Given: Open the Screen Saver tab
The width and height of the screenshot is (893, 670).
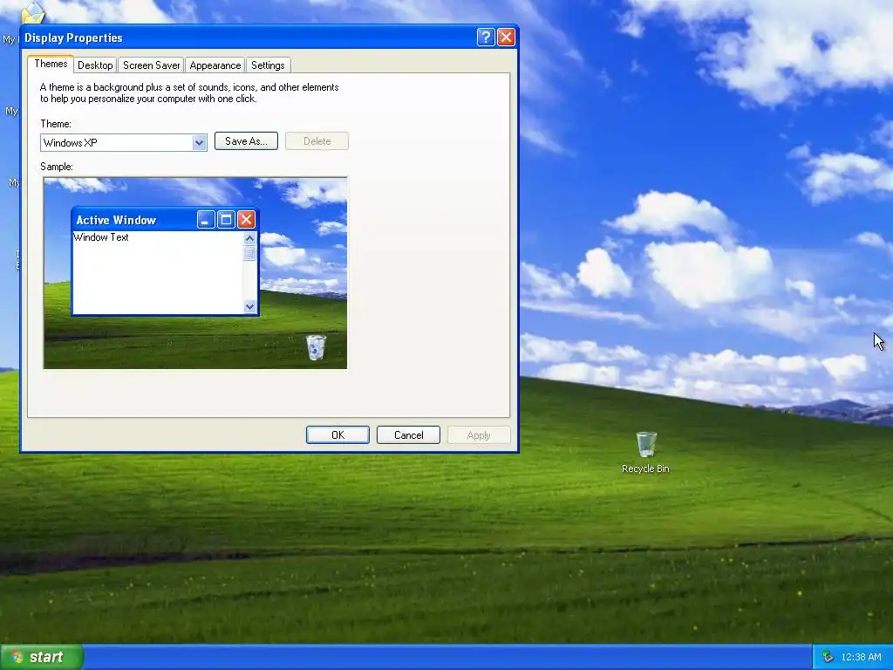Looking at the screenshot, I should [x=152, y=65].
